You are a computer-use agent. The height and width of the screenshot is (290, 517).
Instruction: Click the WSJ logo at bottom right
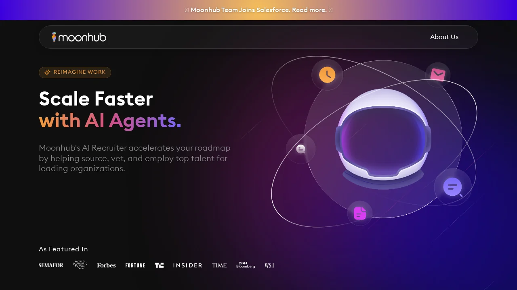269,265
